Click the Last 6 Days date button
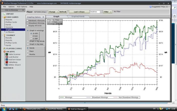Image resolution: width=177 pixels, height=111 pixels. click(79, 12)
